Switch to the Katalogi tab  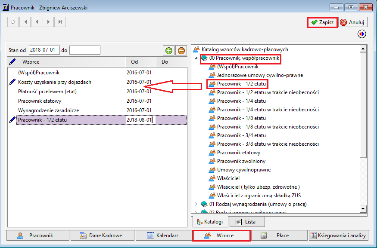(x=210, y=222)
